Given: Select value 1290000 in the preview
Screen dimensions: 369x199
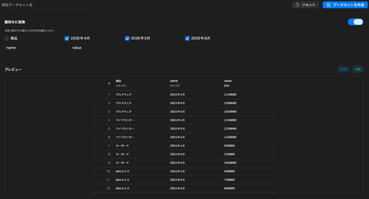Looking at the screenshot, I should pos(230,129).
